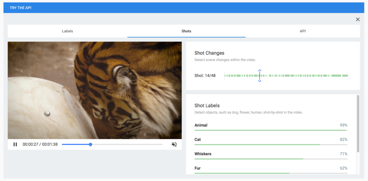The width and height of the screenshot is (368, 181).
Task: Close the Try the API panel
Action: [358, 19]
